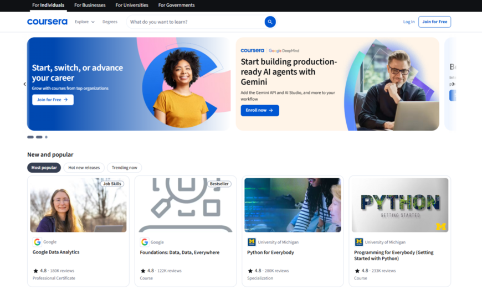Focus the What do you want to learn field
This screenshot has width=482, height=290.
coord(196,22)
